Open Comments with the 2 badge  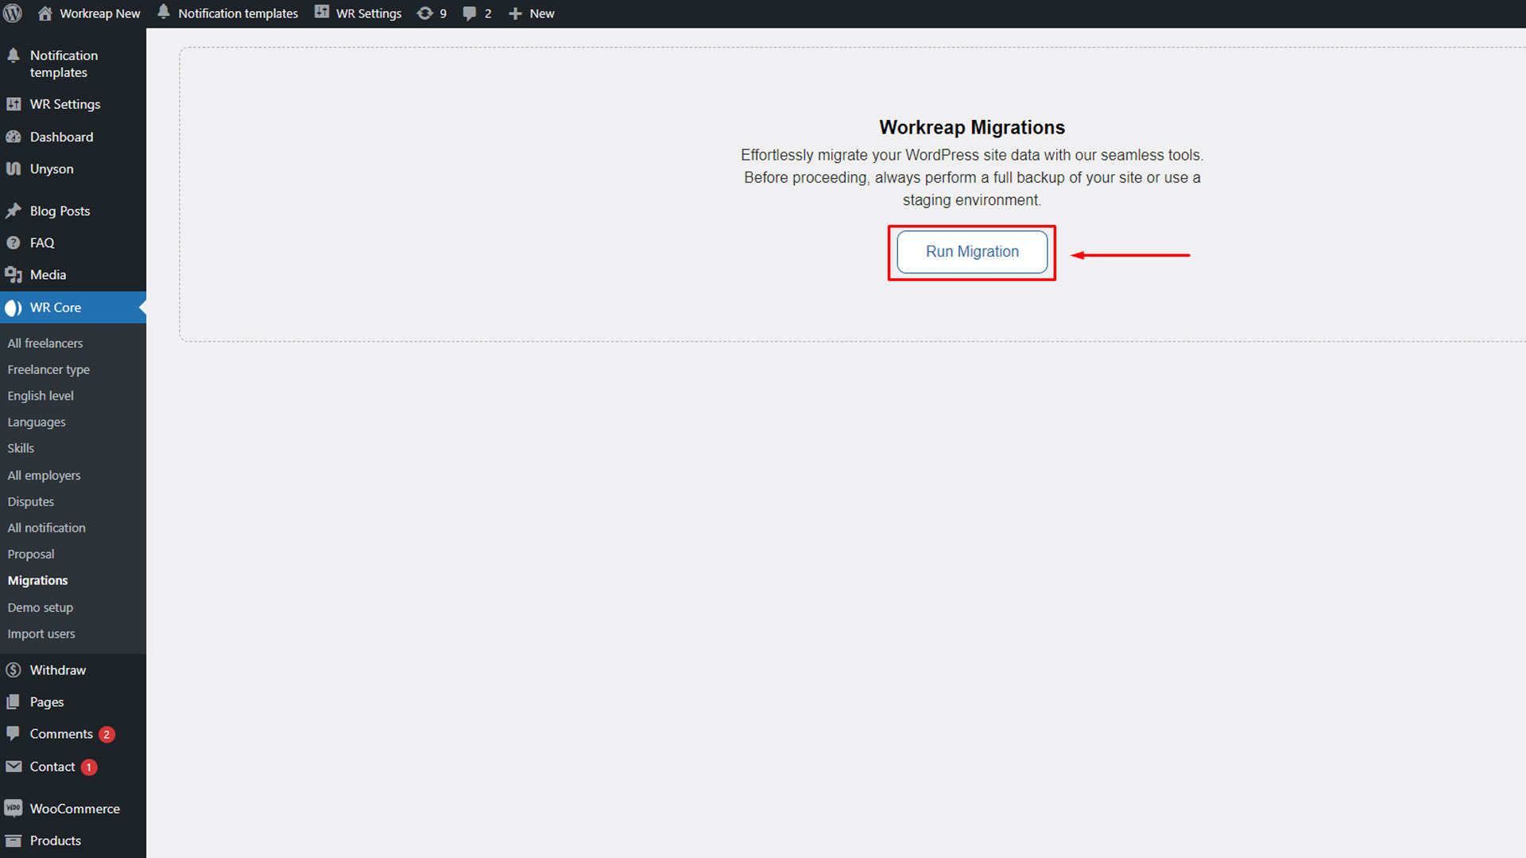point(61,734)
